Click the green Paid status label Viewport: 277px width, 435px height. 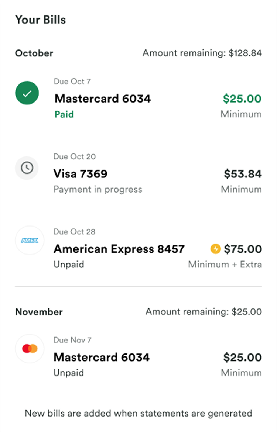[64, 114]
